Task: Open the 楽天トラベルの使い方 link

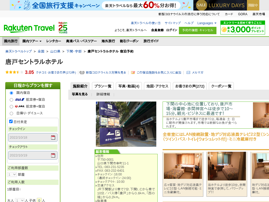Action: [146, 23]
